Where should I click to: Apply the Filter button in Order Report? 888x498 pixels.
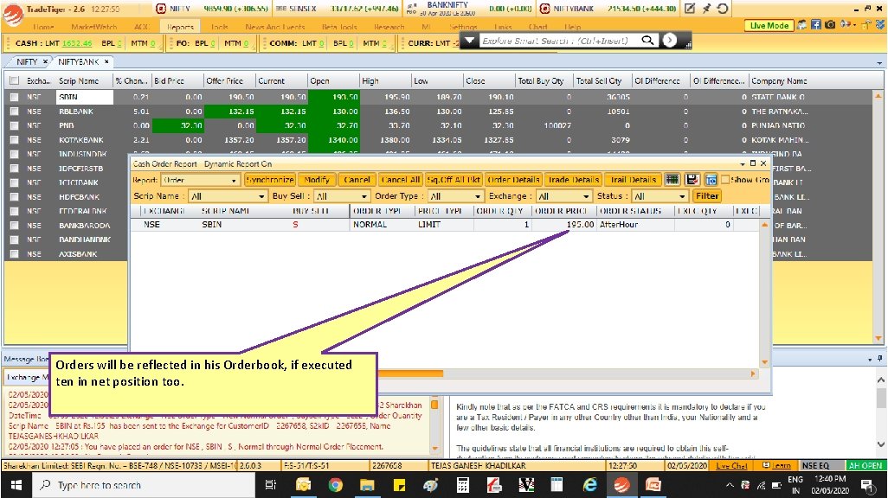(707, 195)
